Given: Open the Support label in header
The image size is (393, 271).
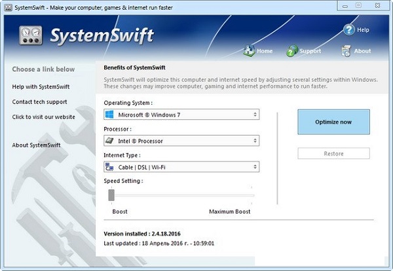Looking at the screenshot, I should point(310,51).
